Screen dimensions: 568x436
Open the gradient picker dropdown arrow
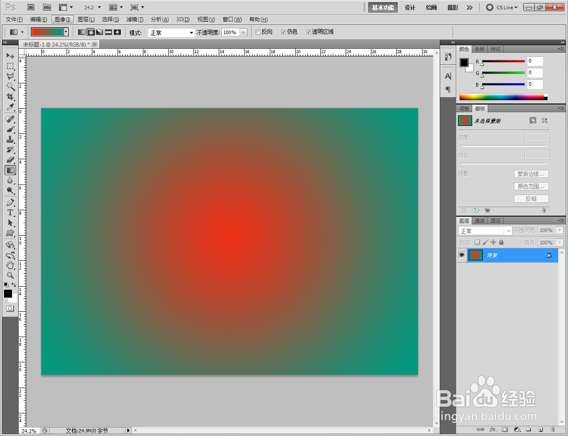(x=66, y=32)
